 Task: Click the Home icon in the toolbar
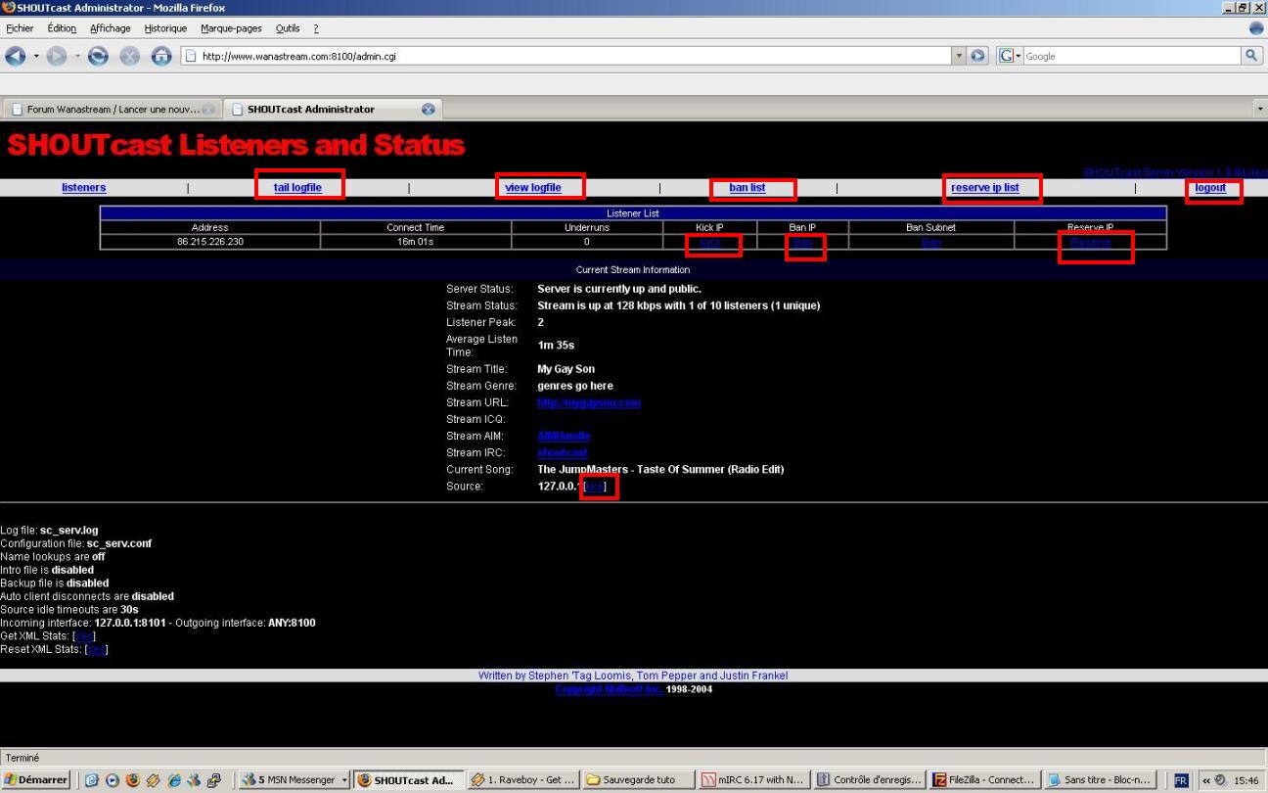[x=161, y=56]
